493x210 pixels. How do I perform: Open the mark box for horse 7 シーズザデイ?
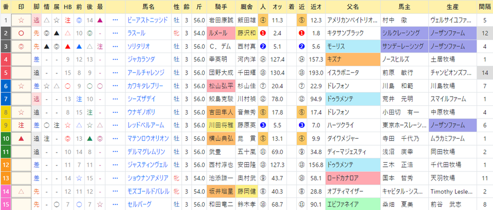(21, 99)
